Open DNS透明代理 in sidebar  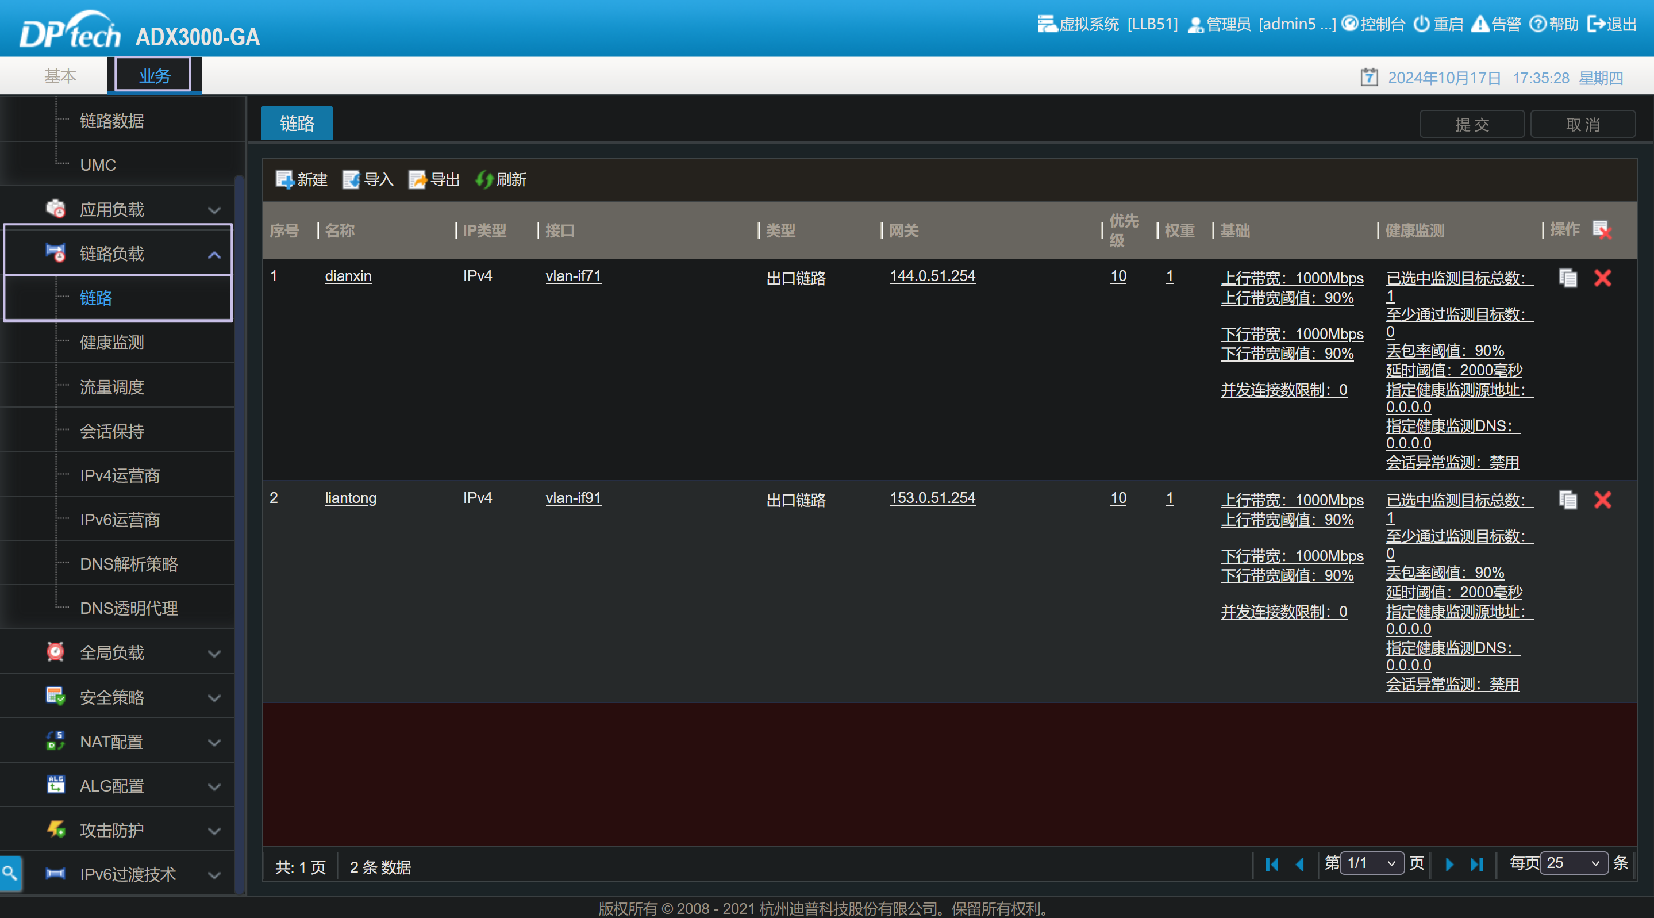128,608
